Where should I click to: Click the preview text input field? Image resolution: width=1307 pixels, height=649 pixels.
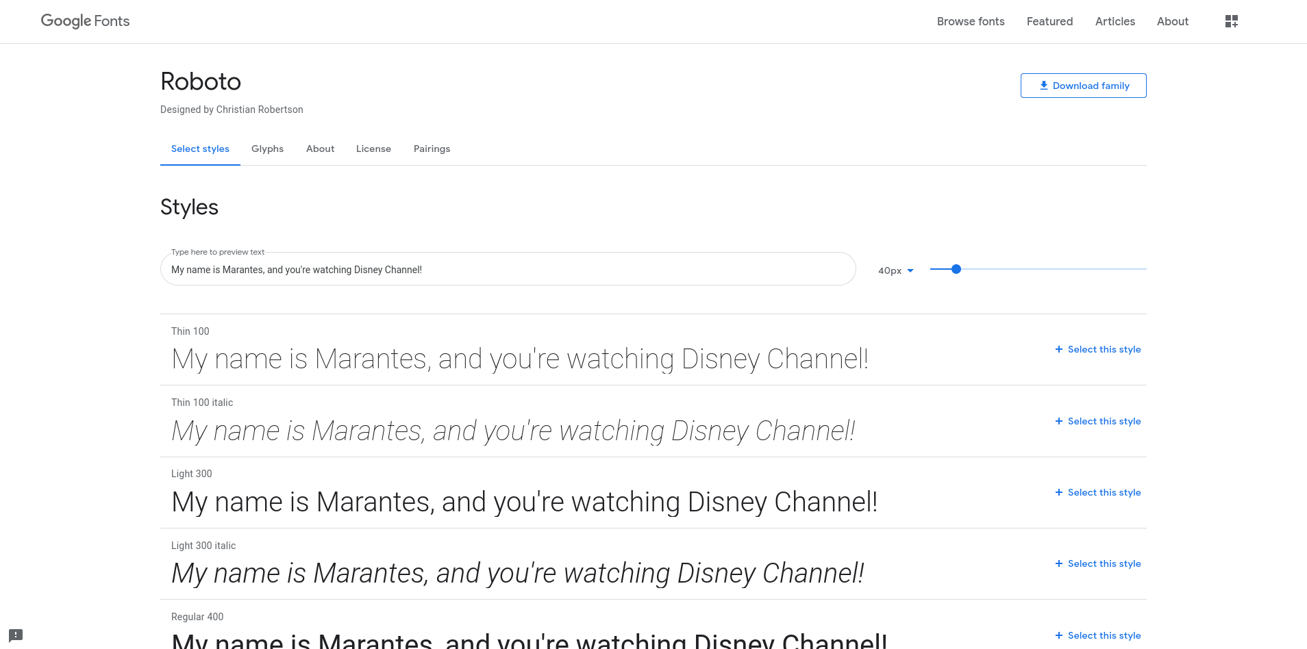508,269
